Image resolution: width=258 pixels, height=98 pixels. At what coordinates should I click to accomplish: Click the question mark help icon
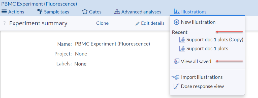(x=5, y=23)
